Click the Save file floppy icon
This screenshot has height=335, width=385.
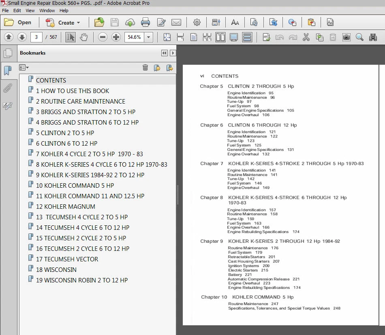pyautogui.click(x=114, y=23)
